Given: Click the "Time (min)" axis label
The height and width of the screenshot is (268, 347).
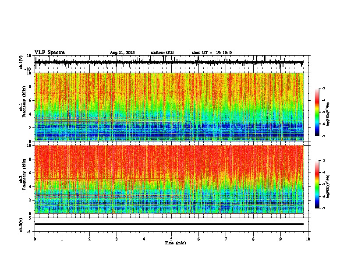Looking at the screenshot, I should coord(175,243).
